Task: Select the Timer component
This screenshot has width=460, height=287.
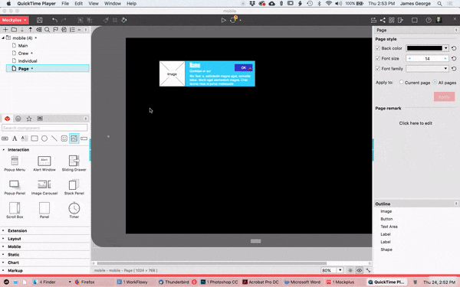Action: tap(74, 210)
